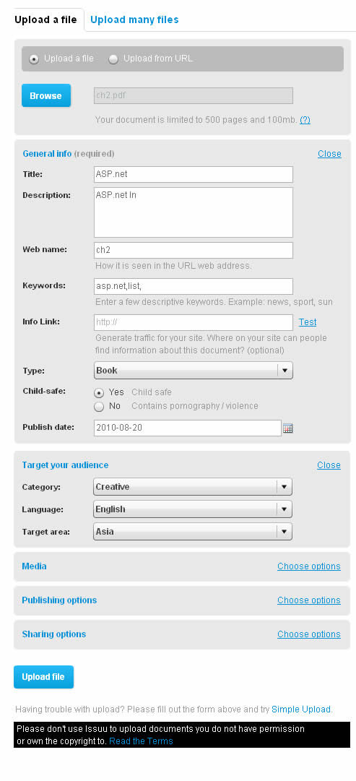Click the (?) help link about limits
The image size is (356, 781).
pos(305,120)
